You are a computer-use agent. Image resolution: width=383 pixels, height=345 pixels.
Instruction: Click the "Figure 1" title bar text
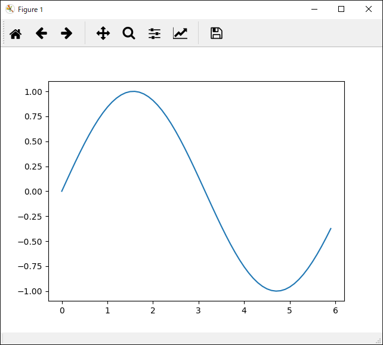(30, 10)
